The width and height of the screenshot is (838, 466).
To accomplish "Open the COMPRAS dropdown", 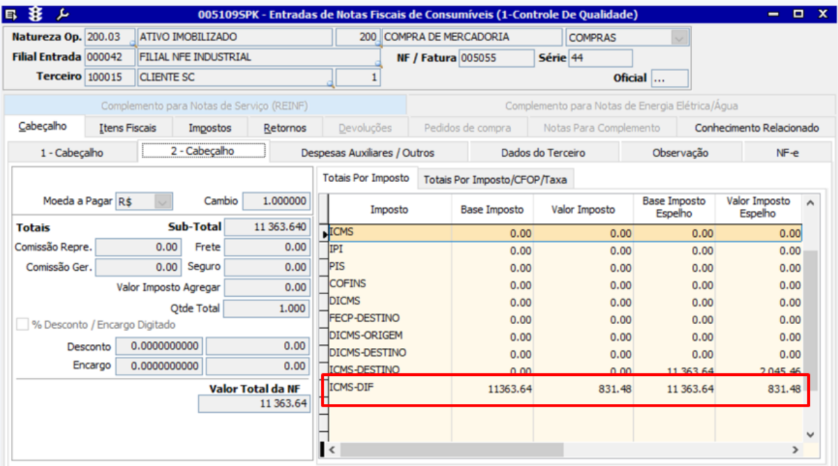I will click(x=678, y=38).
